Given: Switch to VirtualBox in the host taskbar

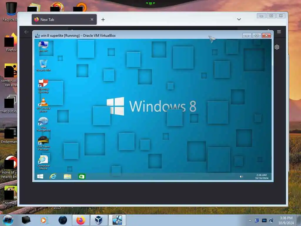Looking at the screenshot, I should coord(99,220).
